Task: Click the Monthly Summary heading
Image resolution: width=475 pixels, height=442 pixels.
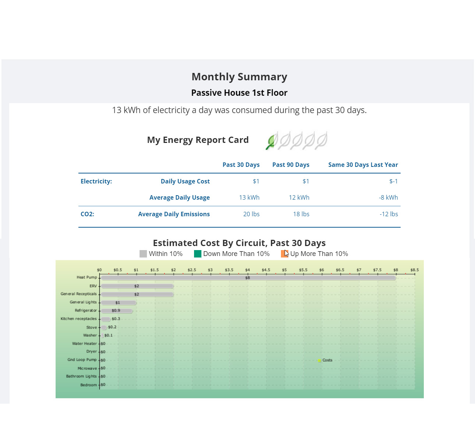Action: (x=239, y=77)
